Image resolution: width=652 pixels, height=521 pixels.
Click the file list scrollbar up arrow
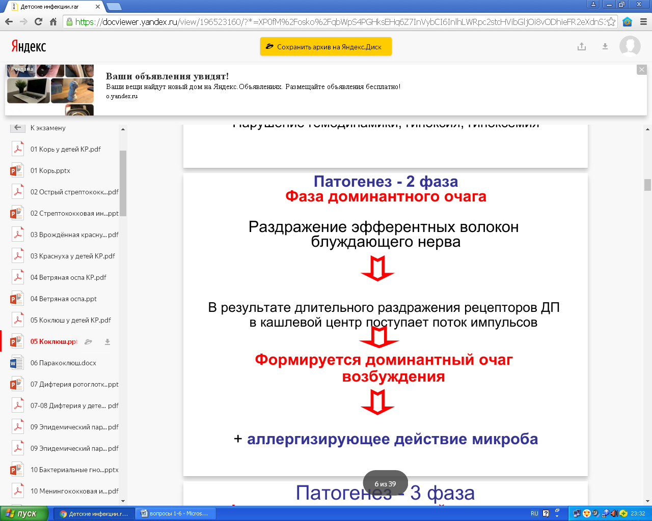coord(123,129)
